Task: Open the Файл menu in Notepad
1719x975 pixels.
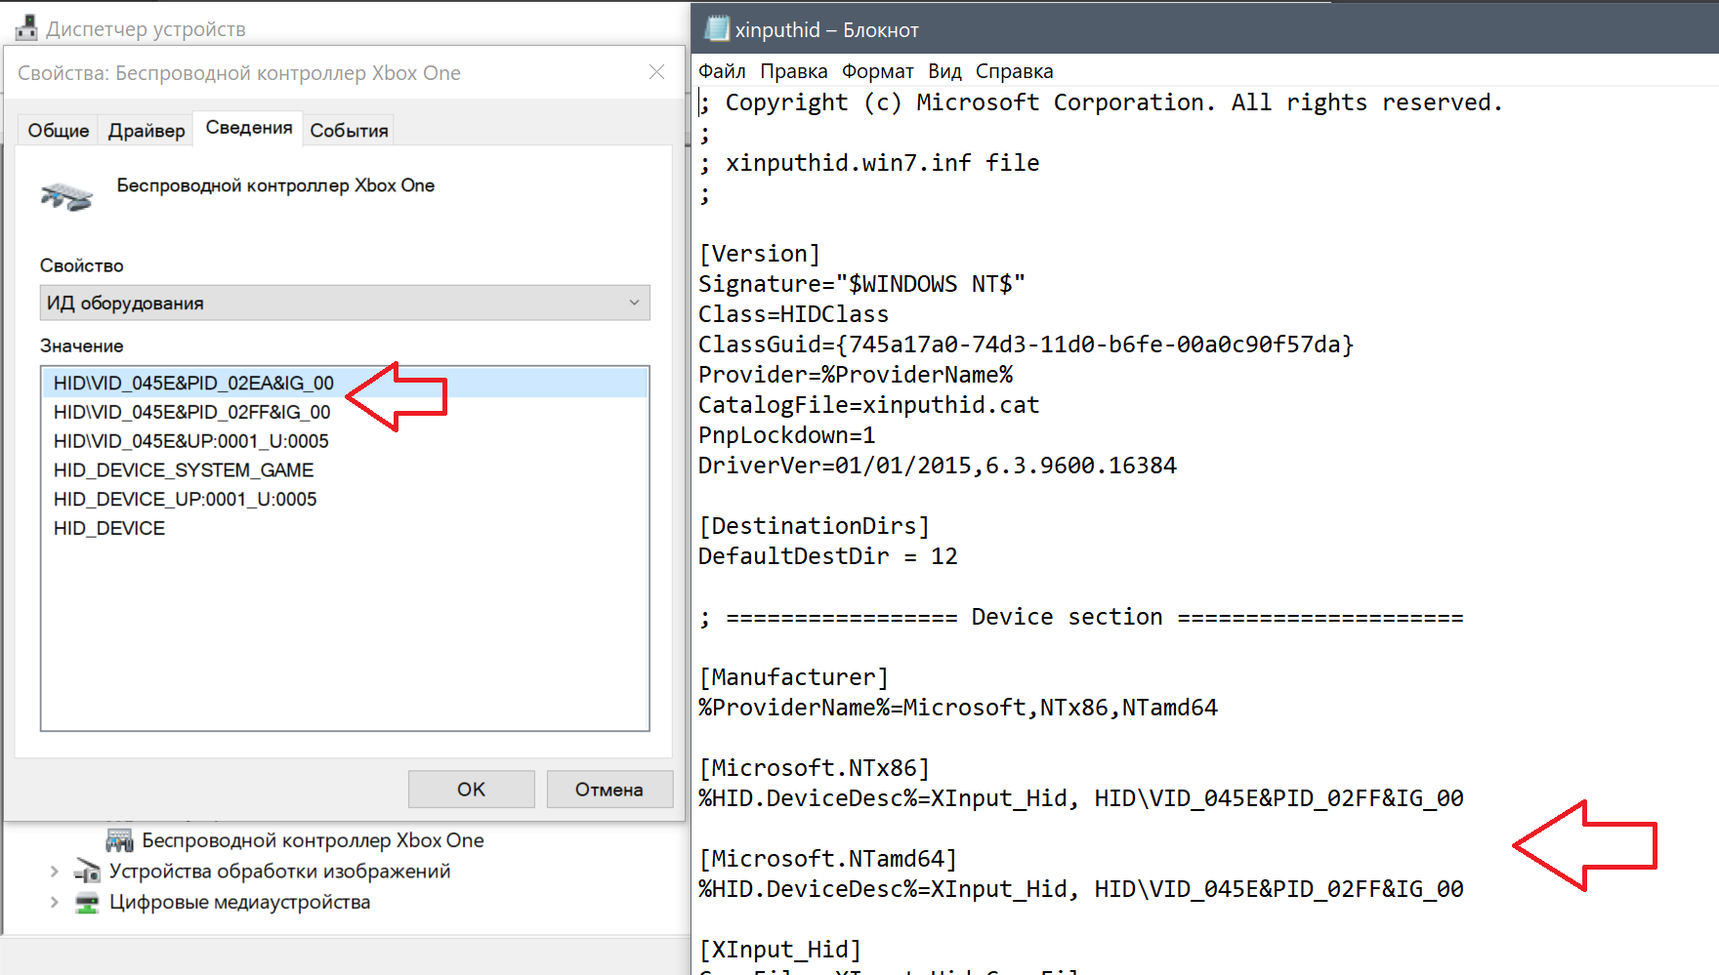Action: (x=722, y=71)
